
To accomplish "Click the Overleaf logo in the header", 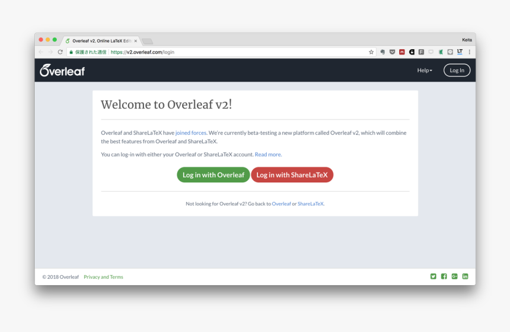I will coord(62,70).
